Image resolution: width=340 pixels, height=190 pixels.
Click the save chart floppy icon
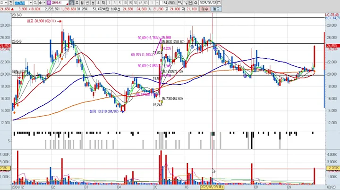click(x=190, y=3)
